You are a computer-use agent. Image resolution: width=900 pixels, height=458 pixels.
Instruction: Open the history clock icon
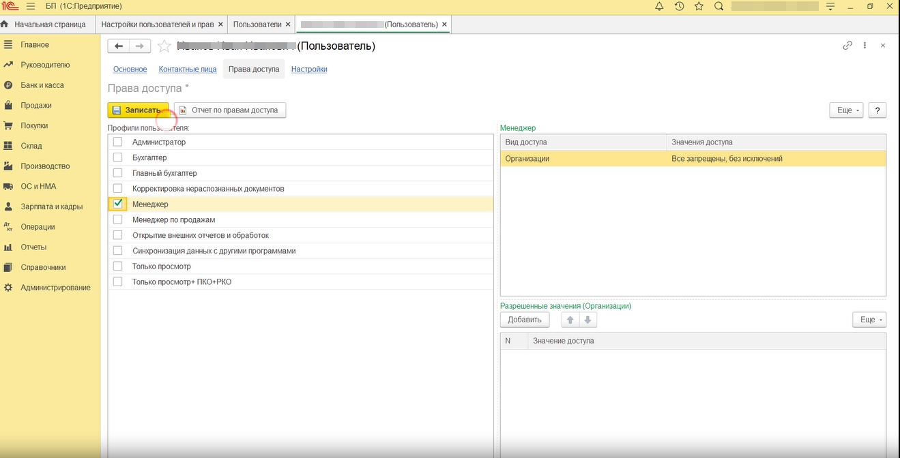pyautogui.click(x=679, y=6)
